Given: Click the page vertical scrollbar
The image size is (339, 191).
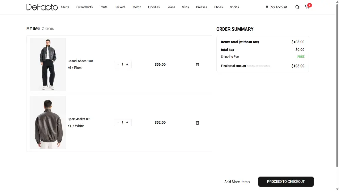Looking at the screenshot, I should [x=337, y=85].
